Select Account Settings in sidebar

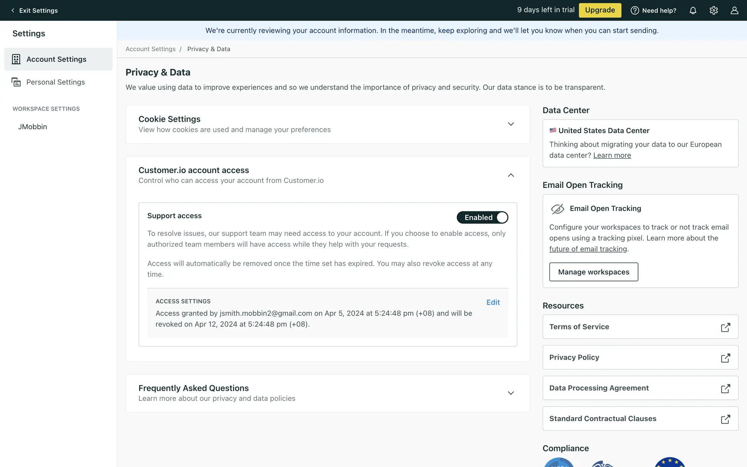click(56, 59)
